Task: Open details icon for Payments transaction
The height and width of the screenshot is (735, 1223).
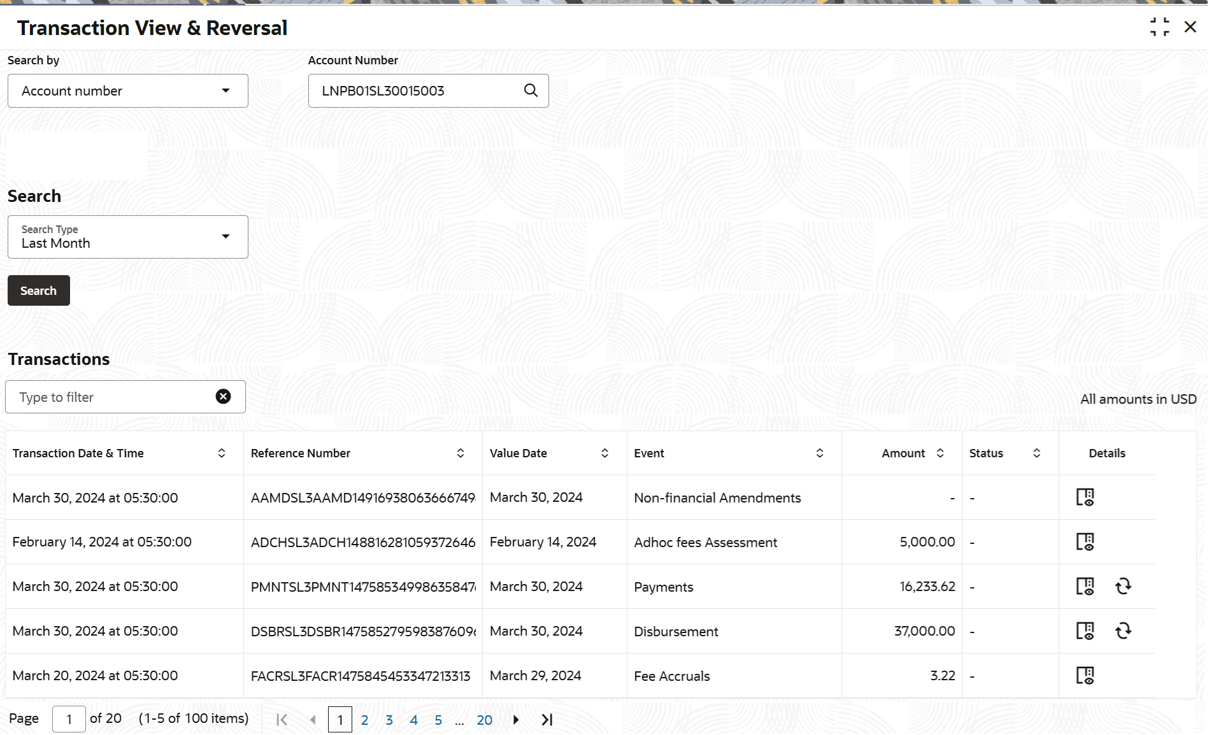Action: coord(1085,587)
